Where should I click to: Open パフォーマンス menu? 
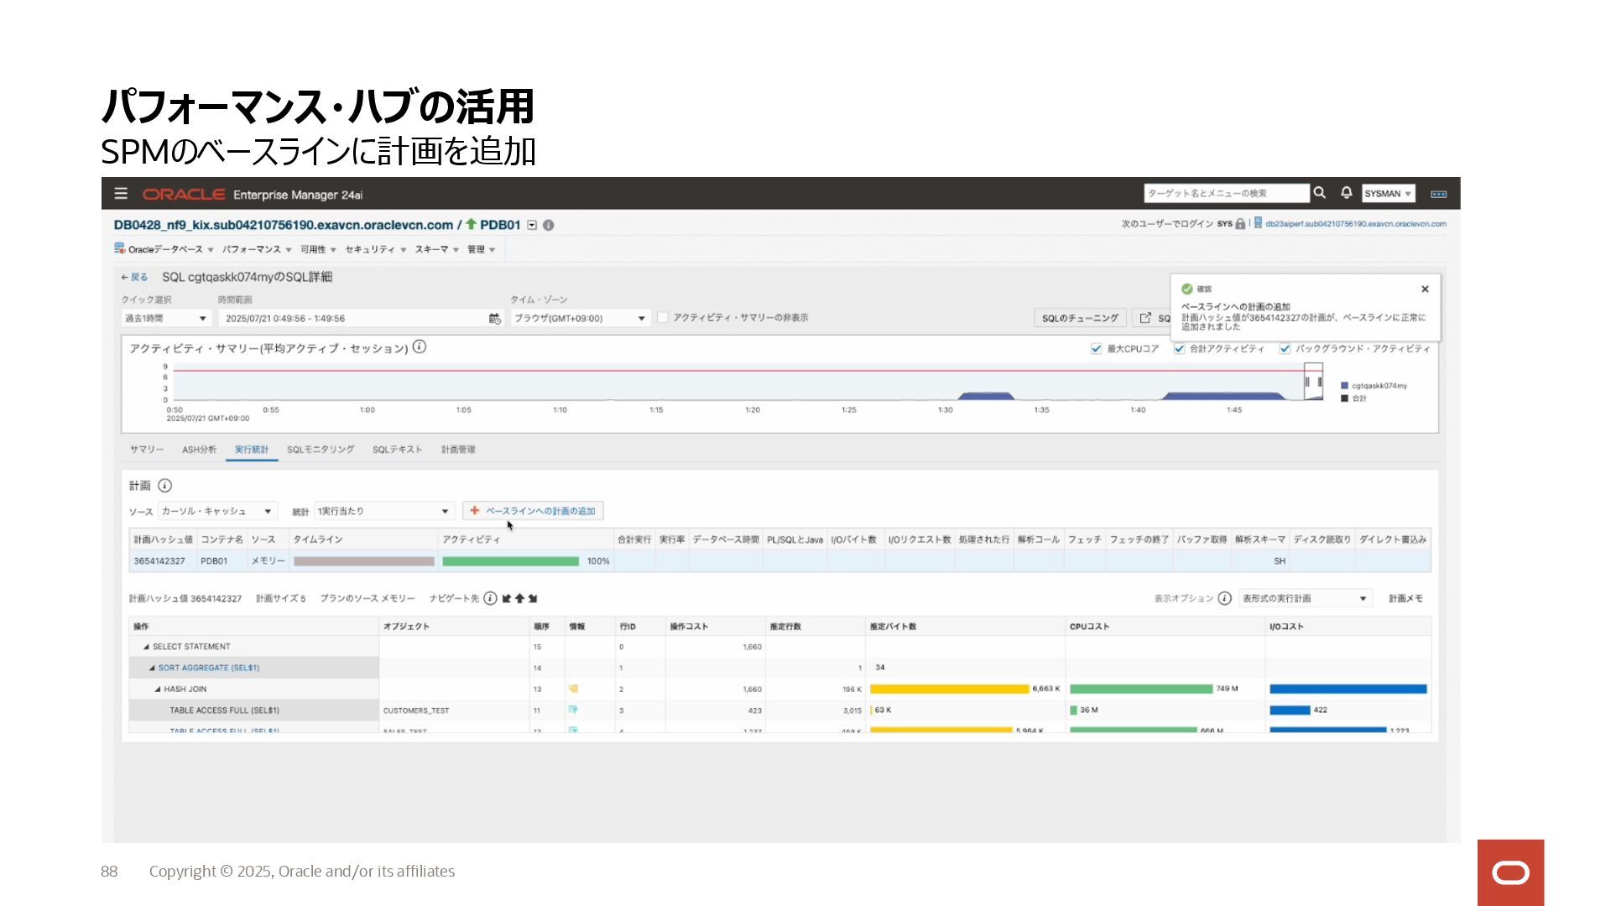(x=257, y=249)
